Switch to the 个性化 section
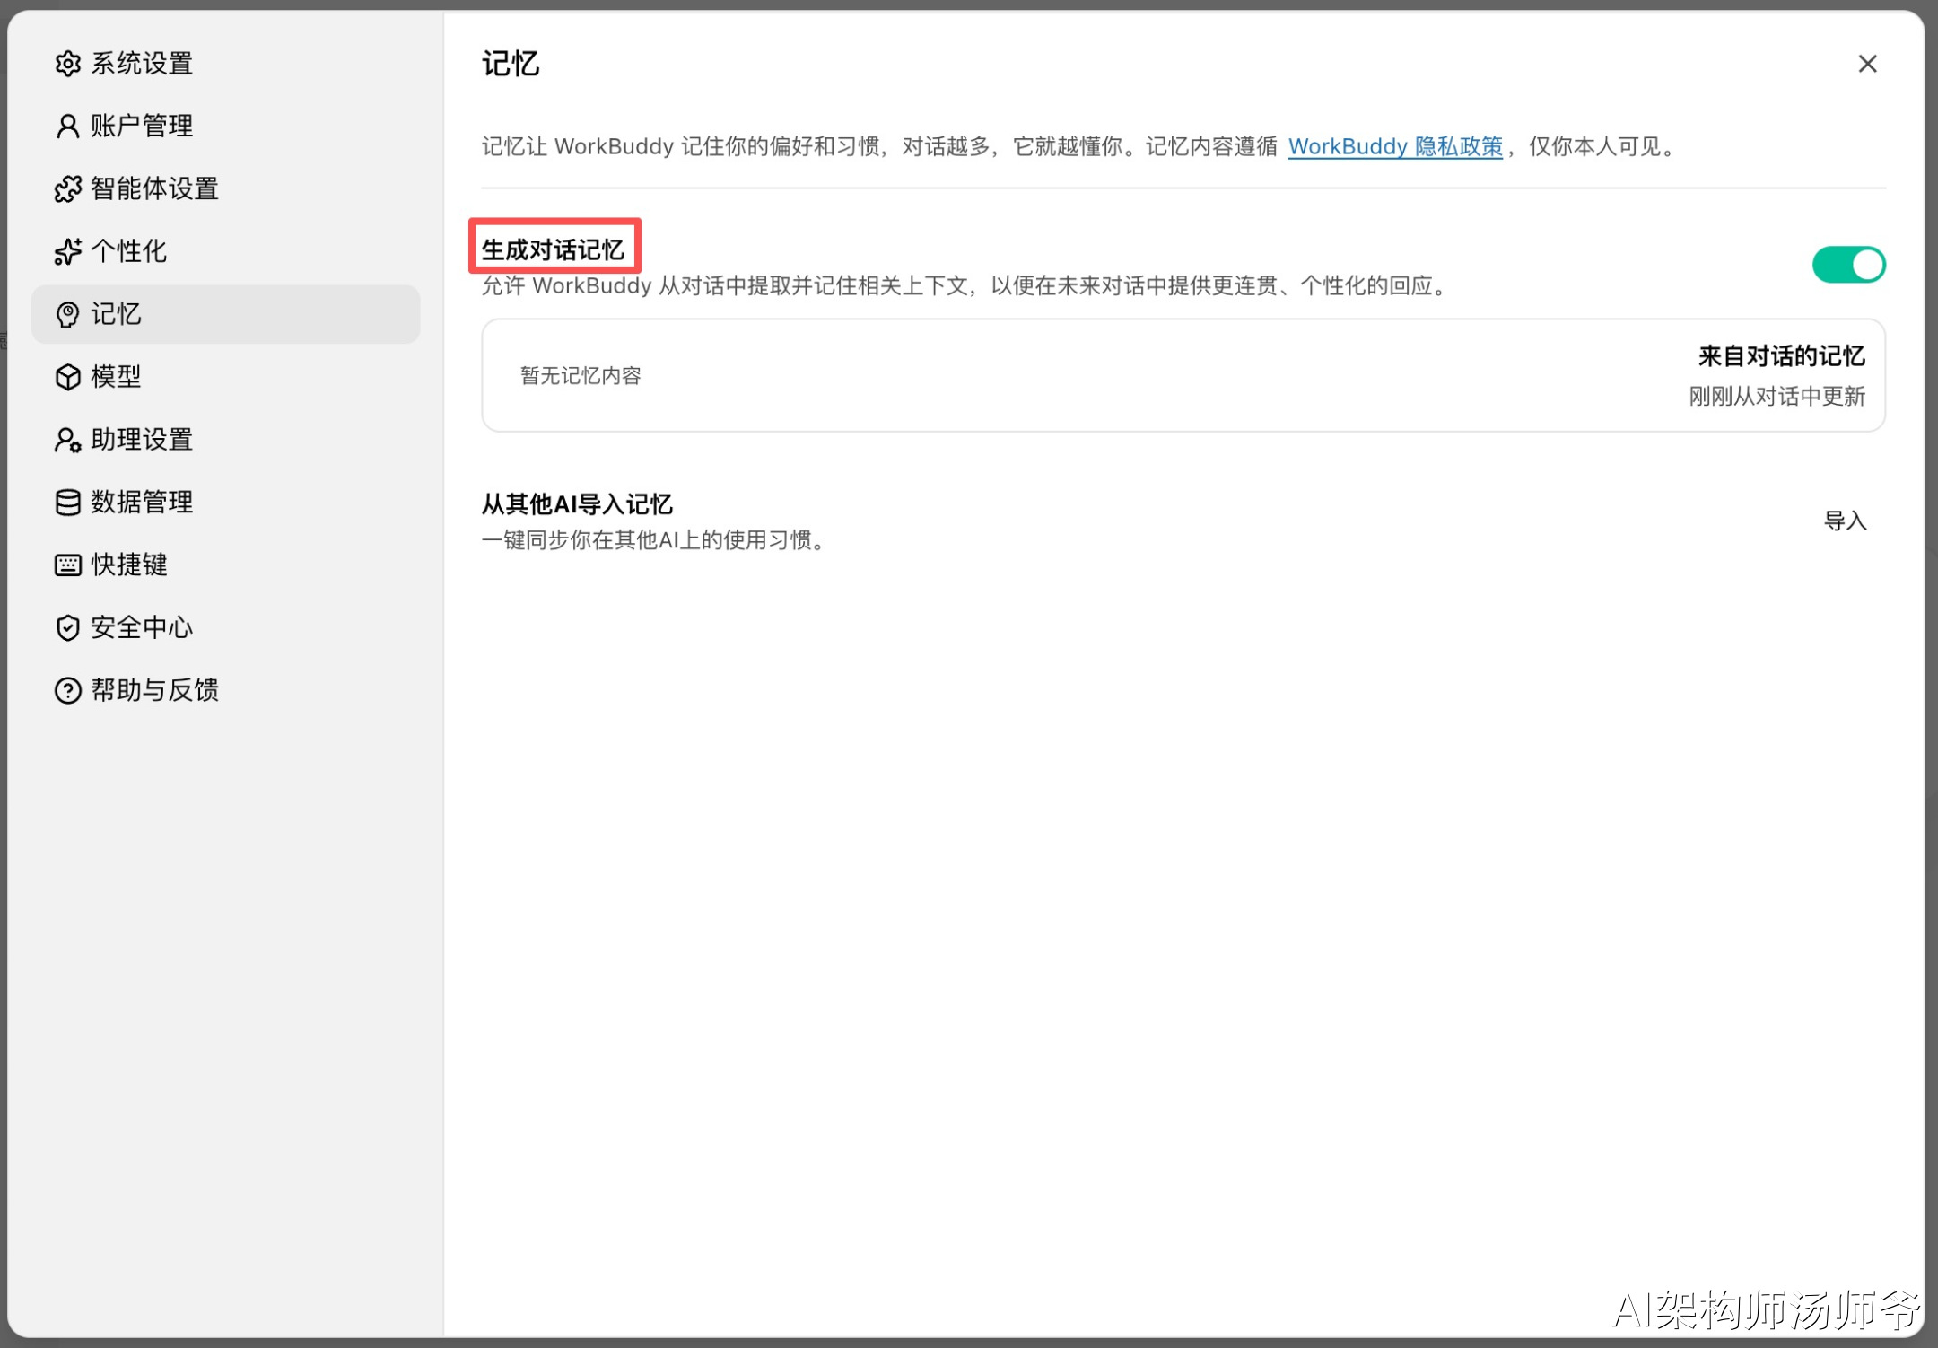The image size is (1938, 1348). 225,252
